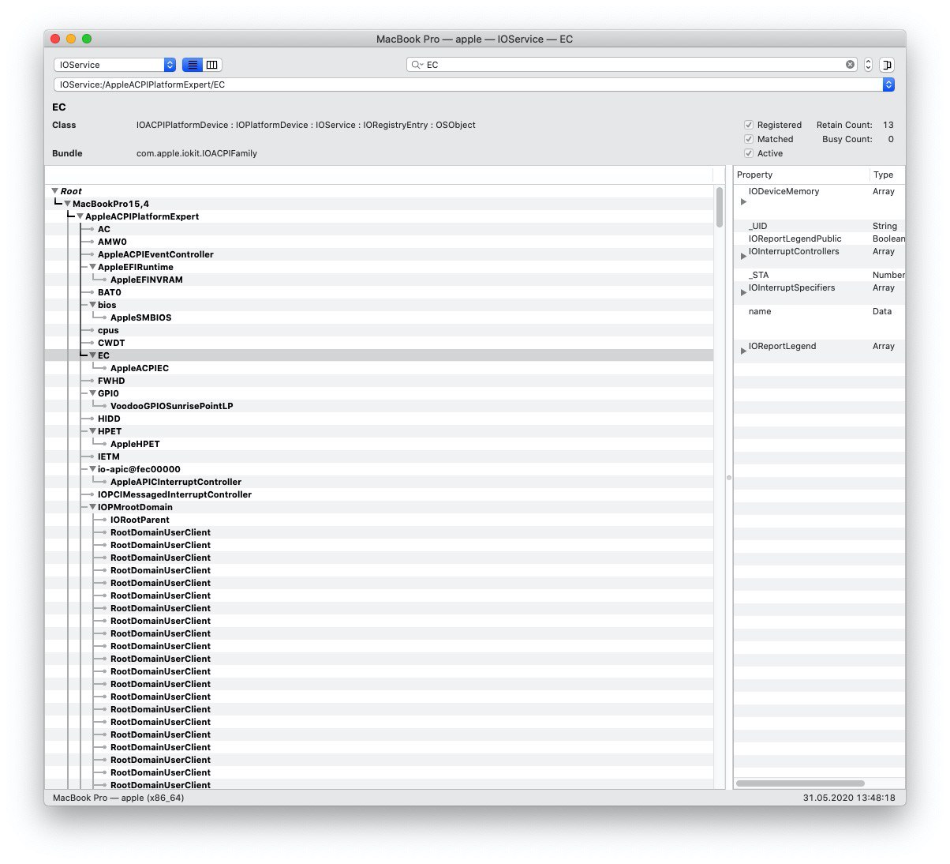Switch to hierarchical list view

pyautogui.click(x=193, y=65)
